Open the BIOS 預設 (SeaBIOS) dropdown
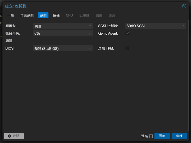Viewport: 191px width, 143px height. click(63, 48)
